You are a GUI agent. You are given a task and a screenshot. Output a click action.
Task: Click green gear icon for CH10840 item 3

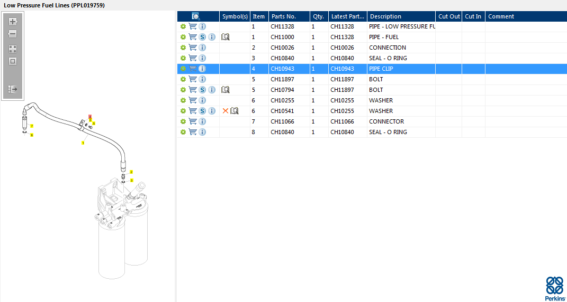(x=183, y=58)
